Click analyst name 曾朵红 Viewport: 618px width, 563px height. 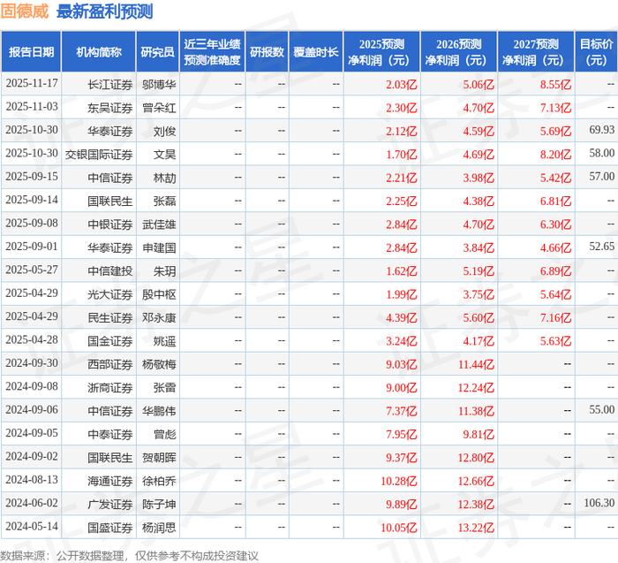(x=159, y=108)
